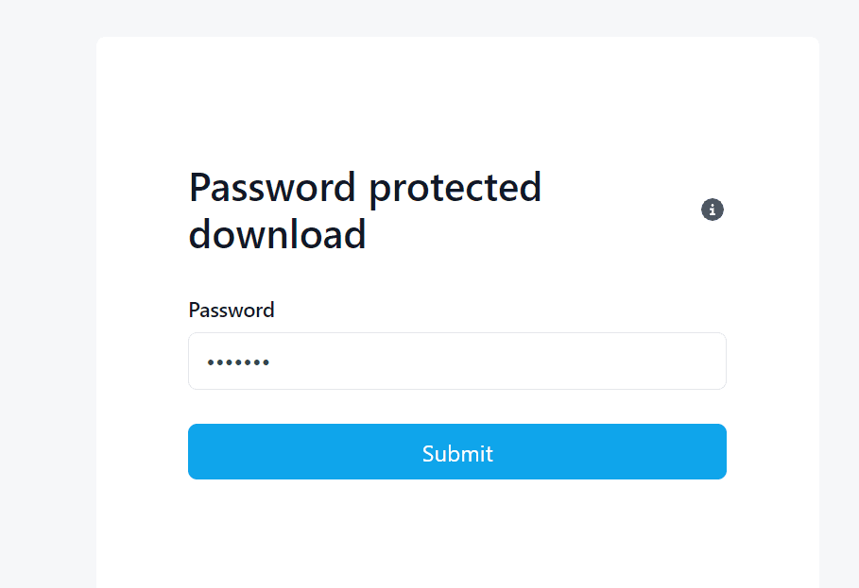
Task: Open the download information tooltip icon
Action: pyautogui.click(x=713, y=210)
